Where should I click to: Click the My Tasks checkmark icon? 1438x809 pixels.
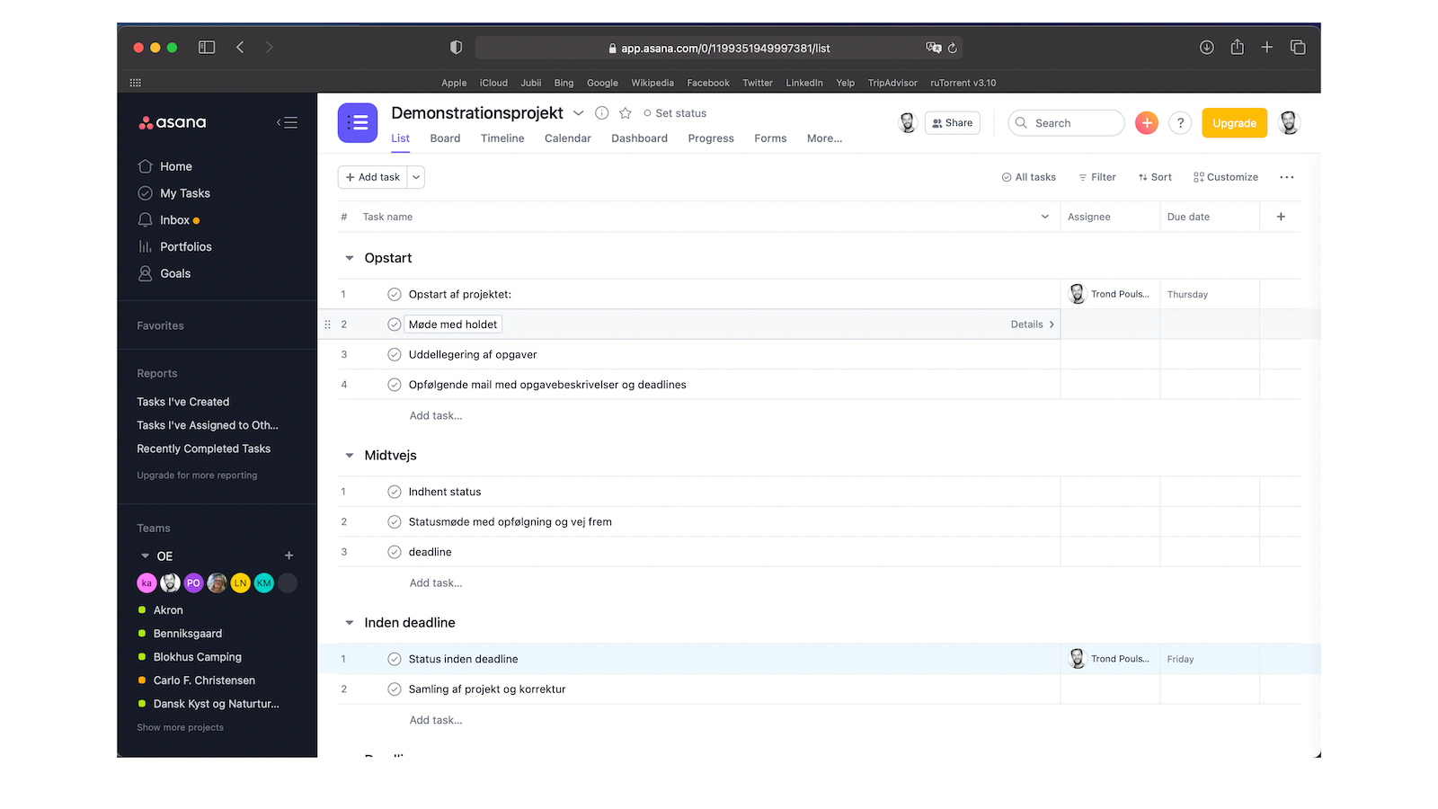tap(145, 192)
